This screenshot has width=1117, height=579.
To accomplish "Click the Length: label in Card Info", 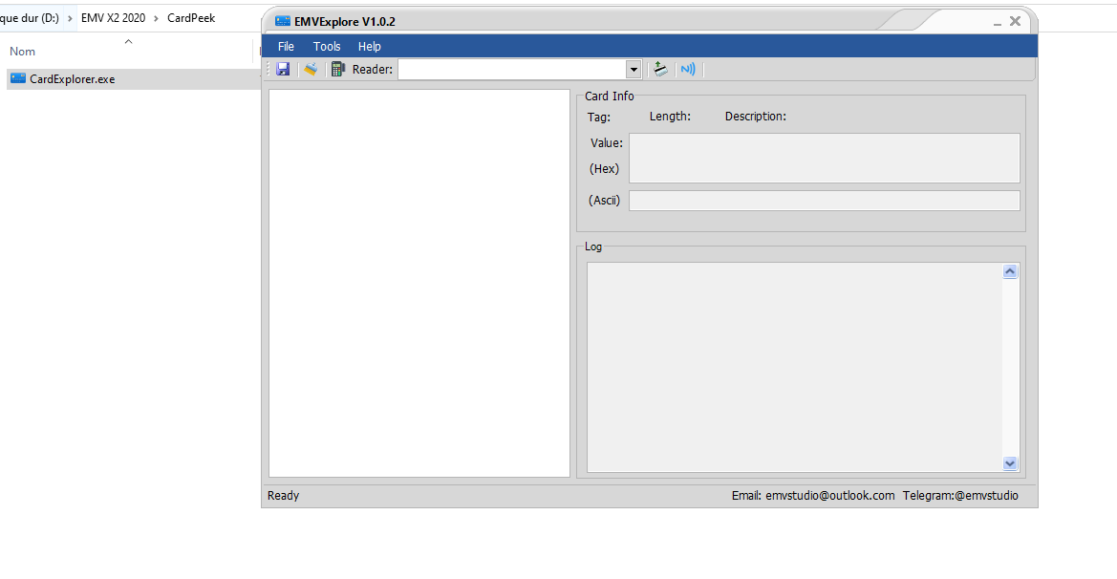I will click(670, 116).
